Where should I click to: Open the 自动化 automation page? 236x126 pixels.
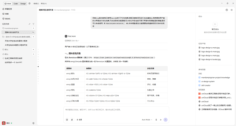point(6,19)
